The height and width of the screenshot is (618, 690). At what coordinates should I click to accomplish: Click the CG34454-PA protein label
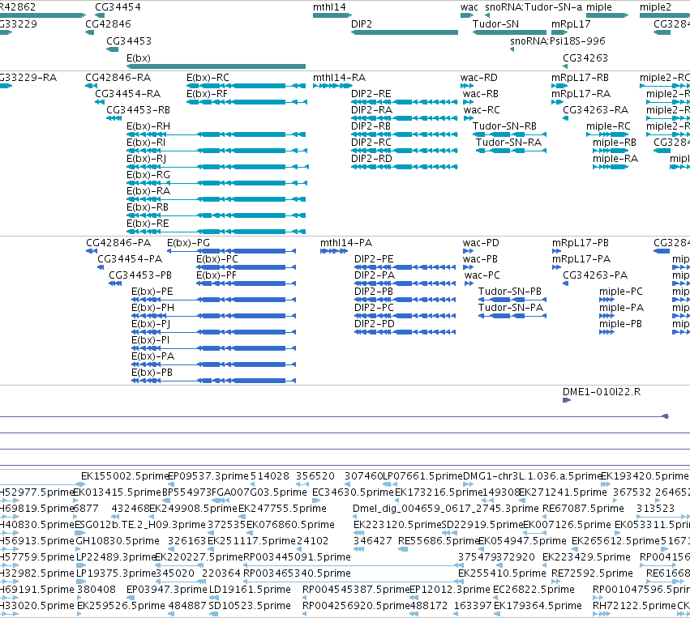(130, 259)
